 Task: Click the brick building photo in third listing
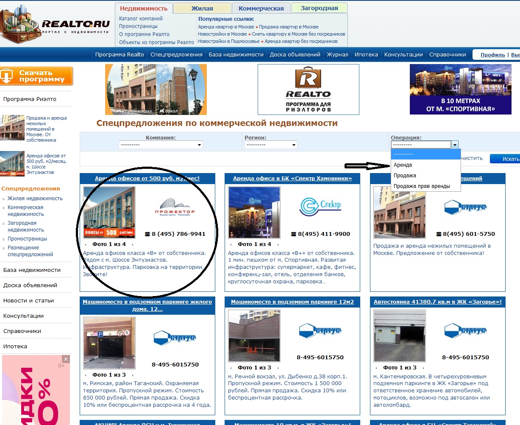click(x=400, y=212)
